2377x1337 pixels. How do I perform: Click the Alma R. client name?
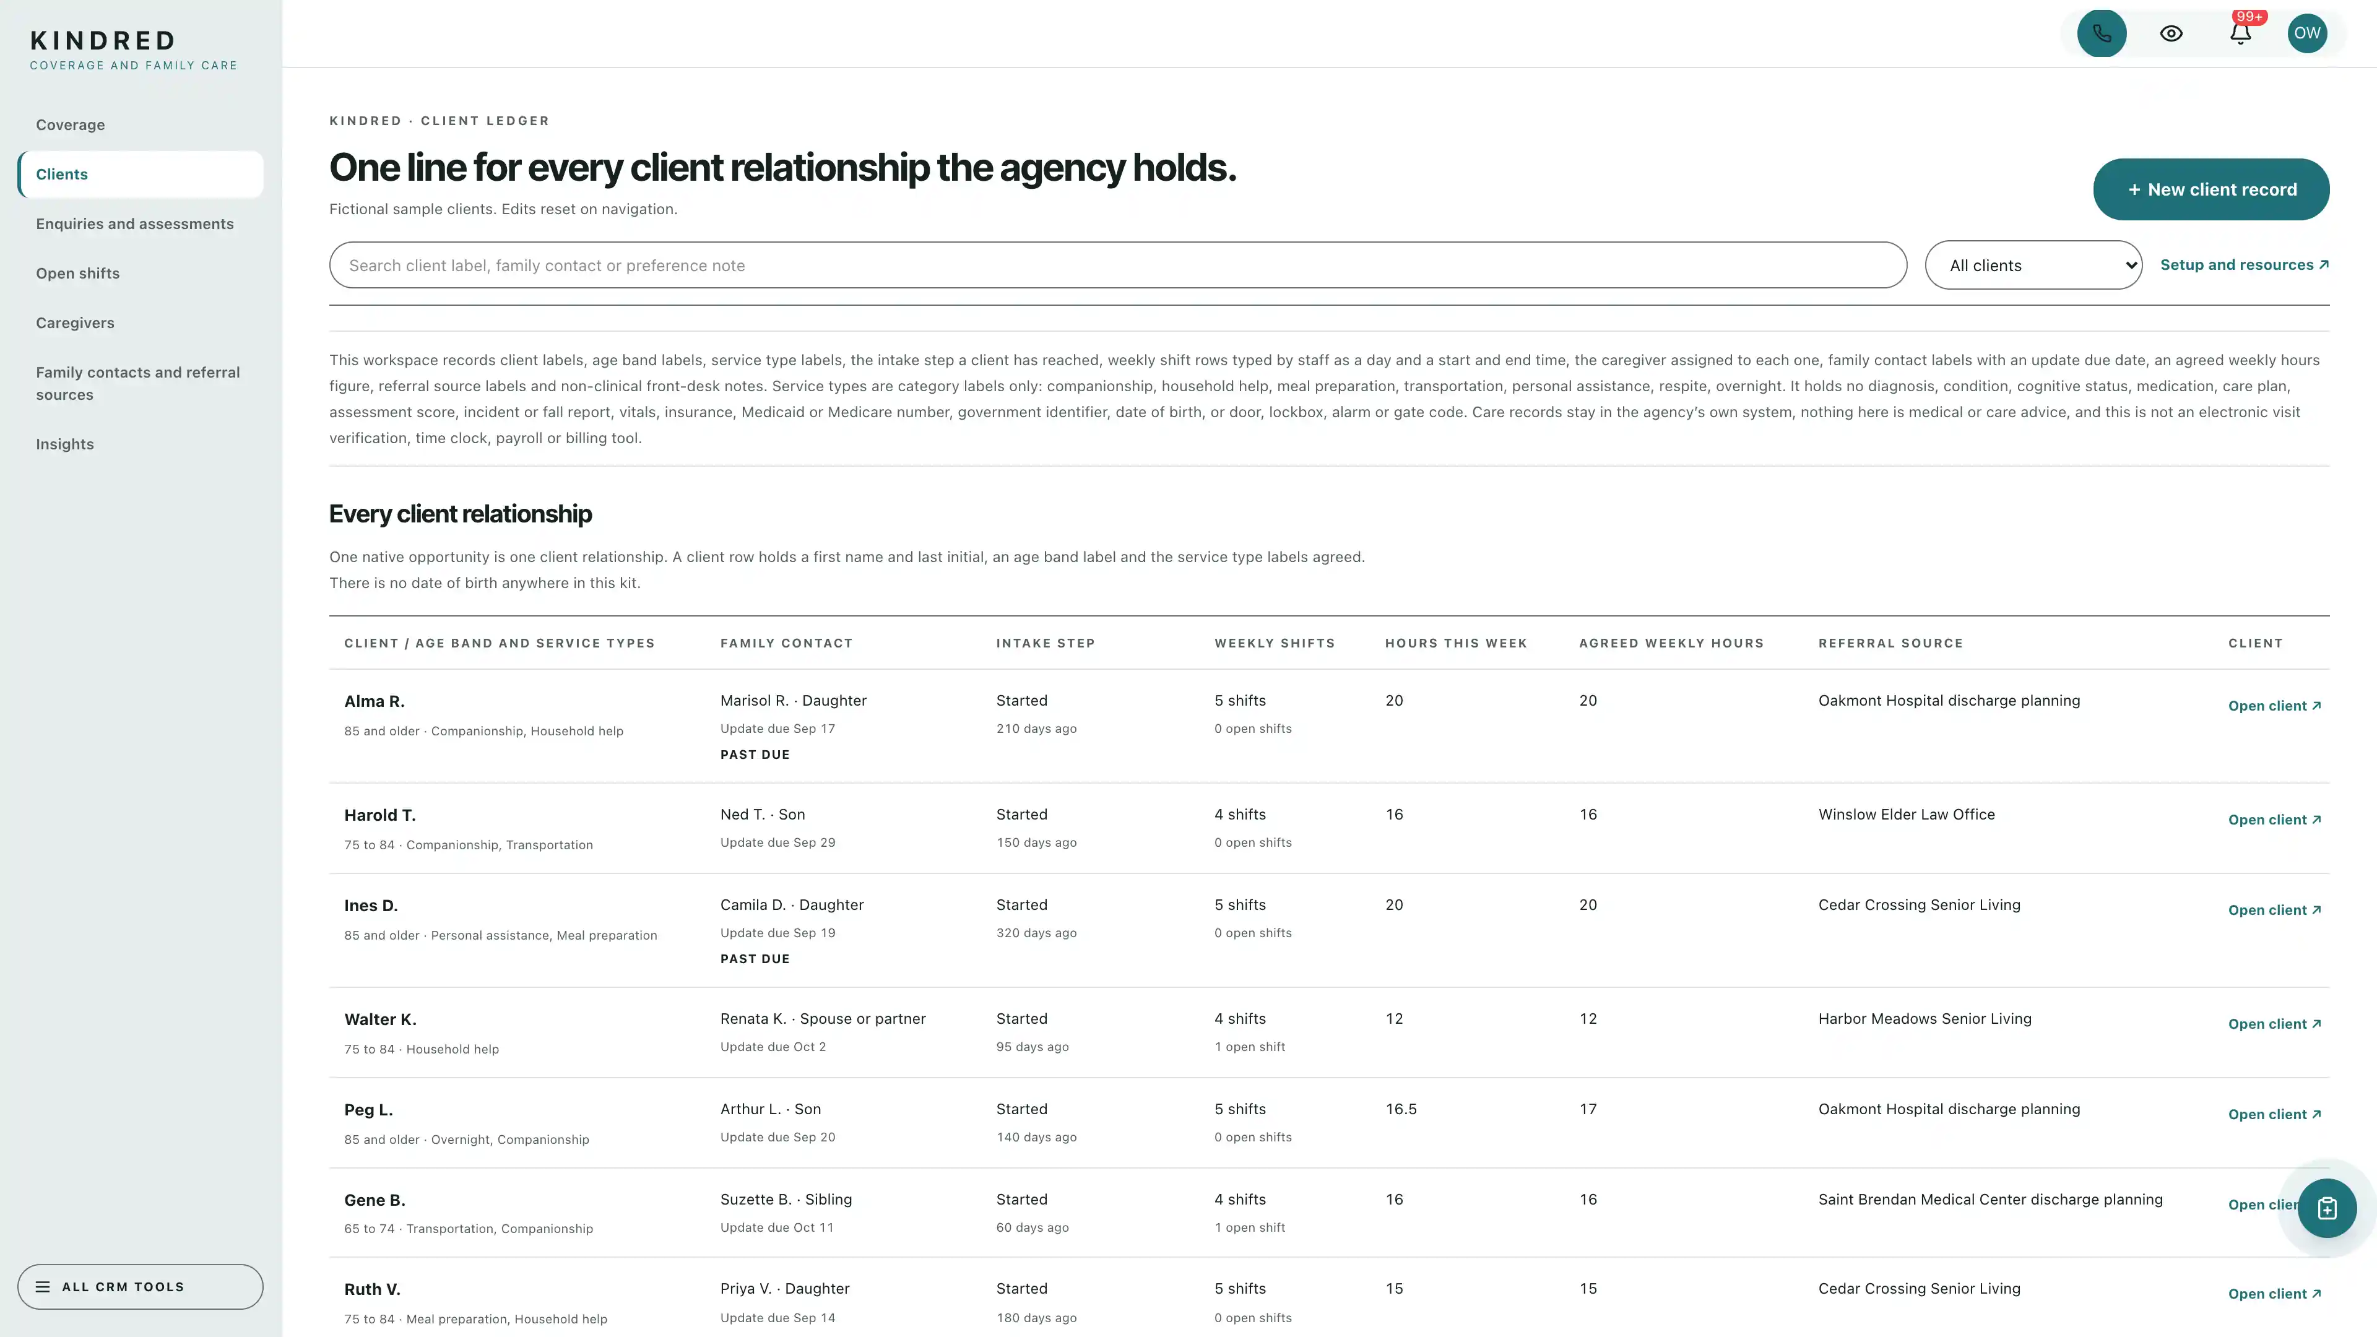coord(374,701)
